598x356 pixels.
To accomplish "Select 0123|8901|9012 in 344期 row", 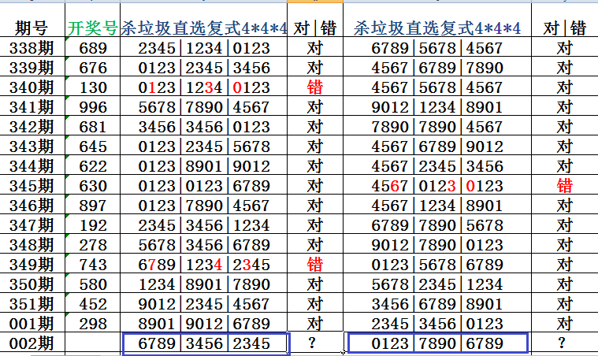I will 203,165.
